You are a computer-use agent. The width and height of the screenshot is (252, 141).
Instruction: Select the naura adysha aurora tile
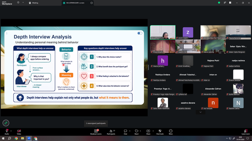pos(213,46)
